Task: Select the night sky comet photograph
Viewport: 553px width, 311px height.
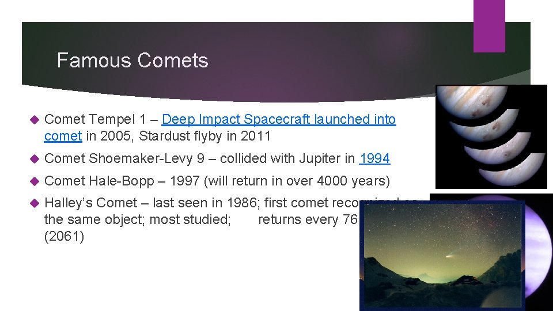Action: [442, 255]
